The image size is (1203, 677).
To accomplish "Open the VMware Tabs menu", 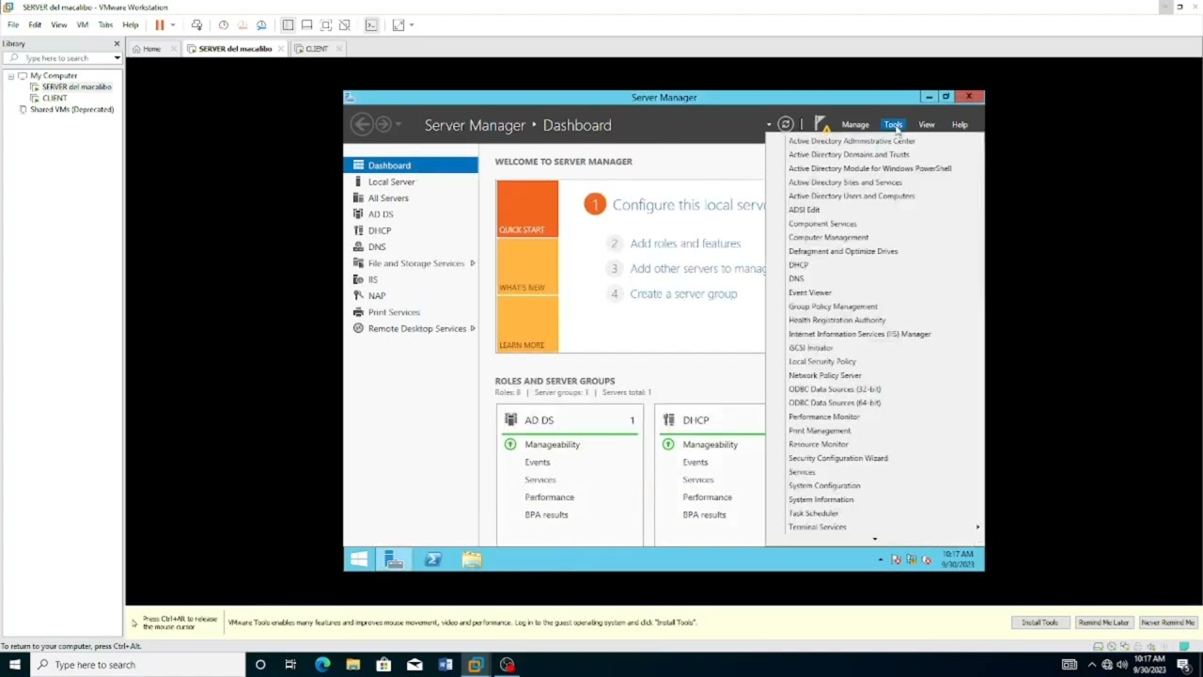I will click(105, 24).
